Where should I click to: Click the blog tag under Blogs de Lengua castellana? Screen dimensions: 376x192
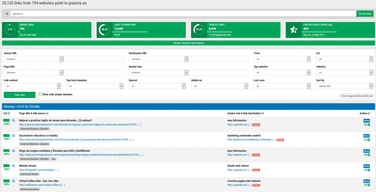coord(54,159)
